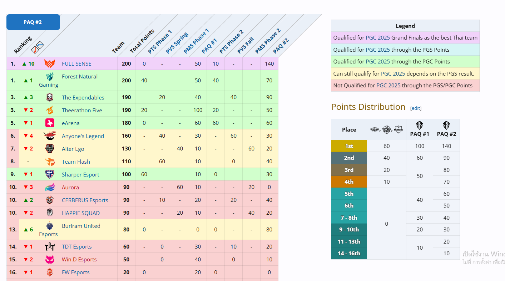The width and height of the screenshot is (505, 281).
Task: Open PGC 2025 link in PGS Points row
Action: (378, 50)
